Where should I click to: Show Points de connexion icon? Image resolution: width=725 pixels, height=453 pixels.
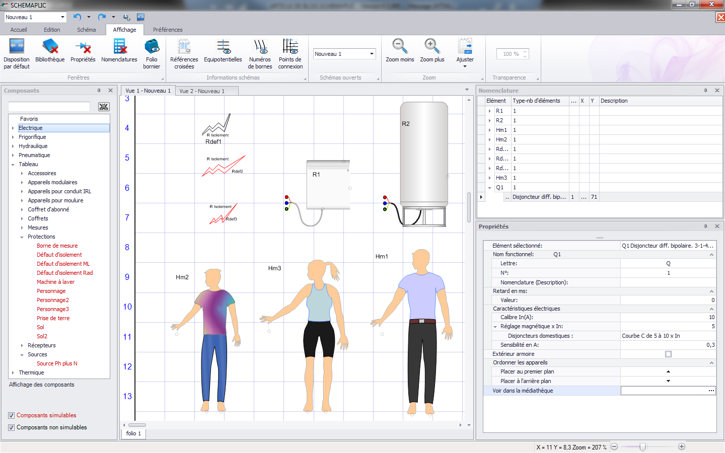[x=291, y=47]
